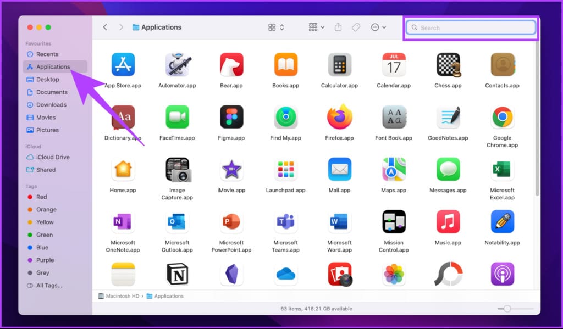Click the Home app icon
The image size is (563, 329).
123,169
